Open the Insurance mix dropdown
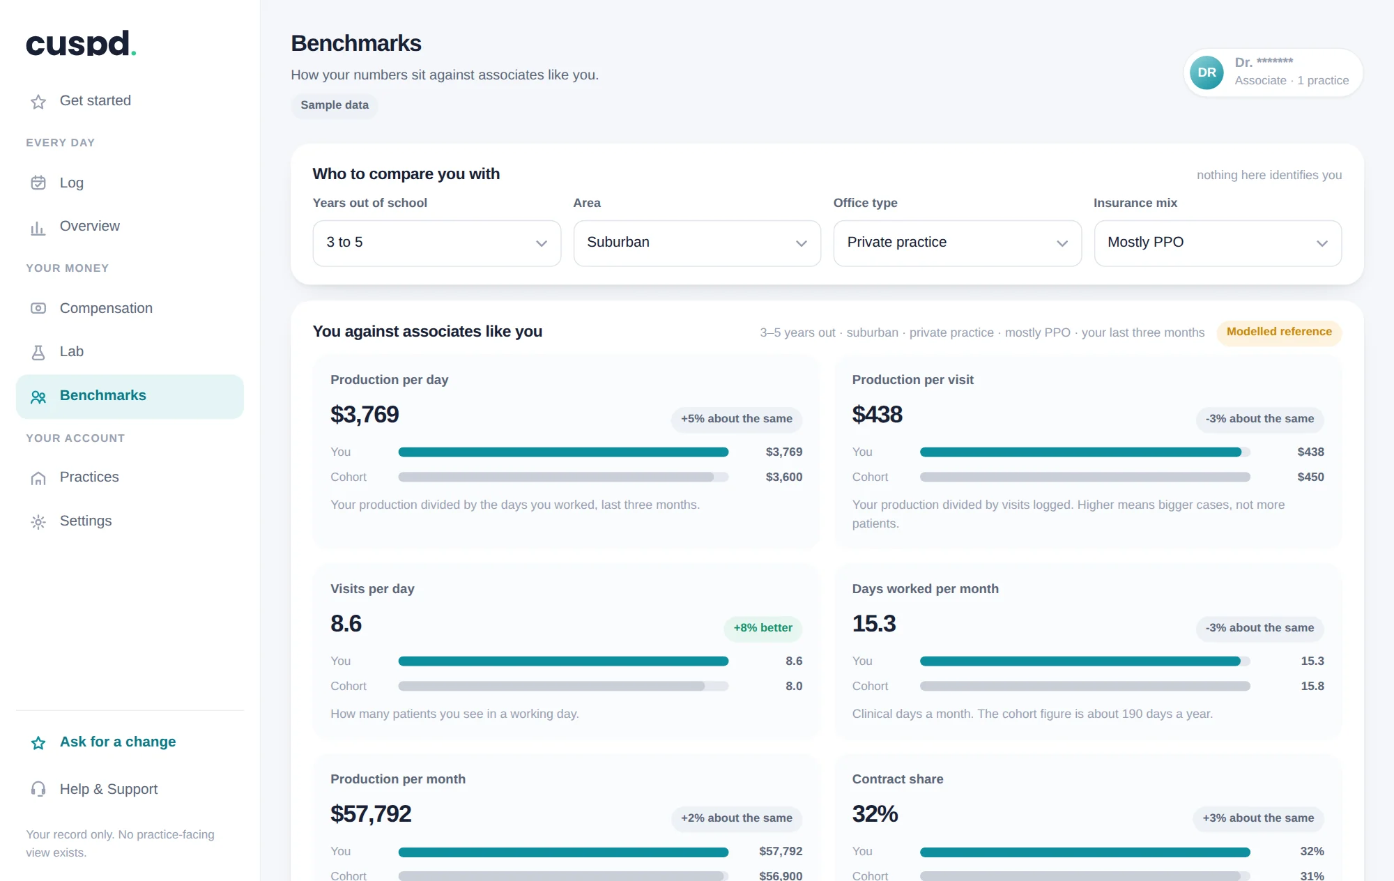This screenshot has width=1394, height=881. pos(1218,243)
